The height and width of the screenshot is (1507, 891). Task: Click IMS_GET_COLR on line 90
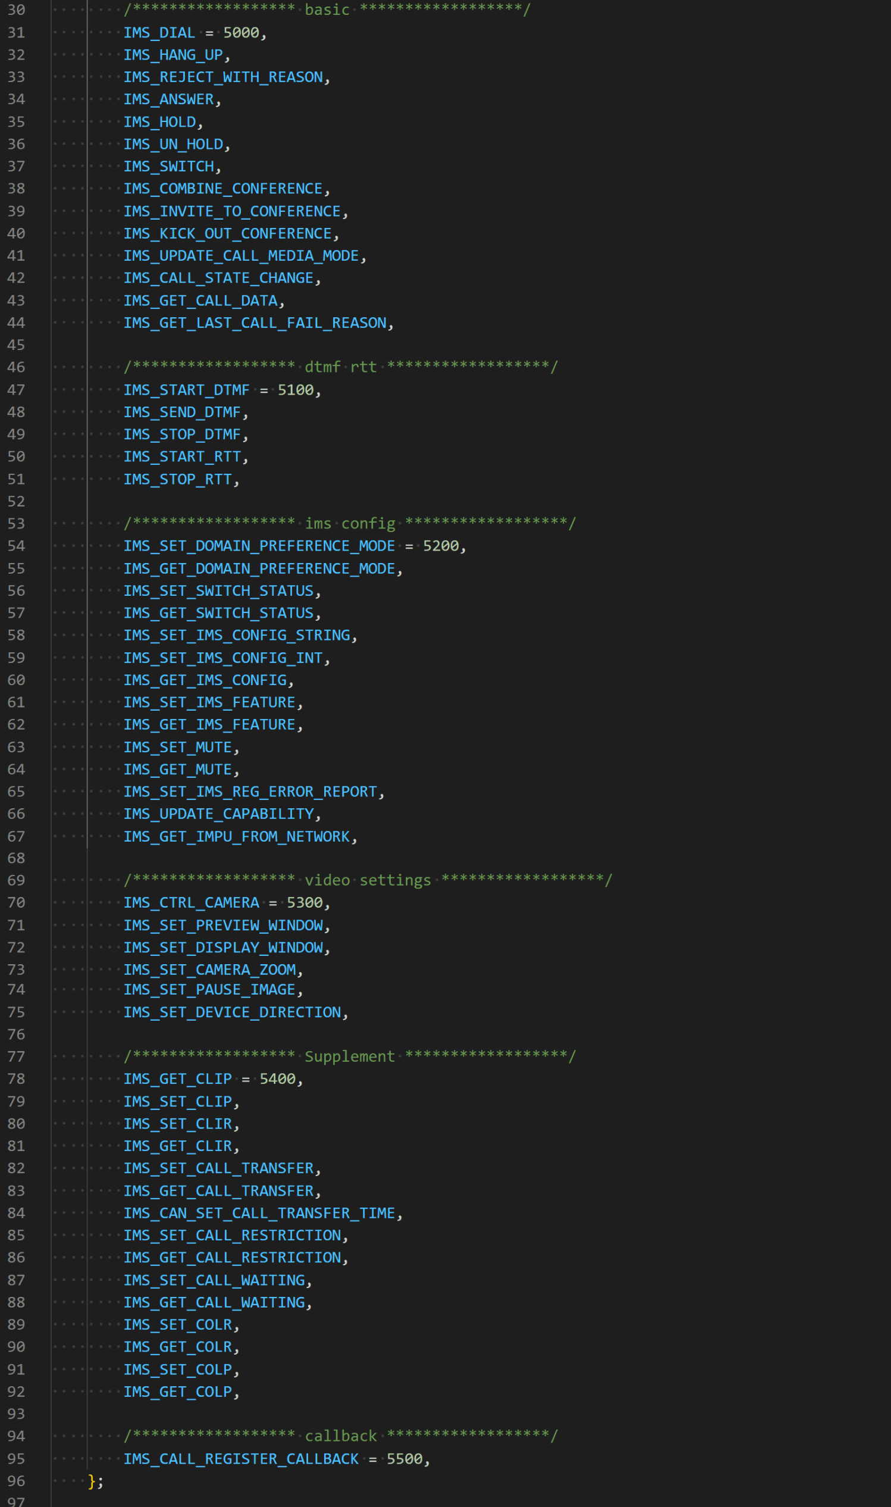178,1347
